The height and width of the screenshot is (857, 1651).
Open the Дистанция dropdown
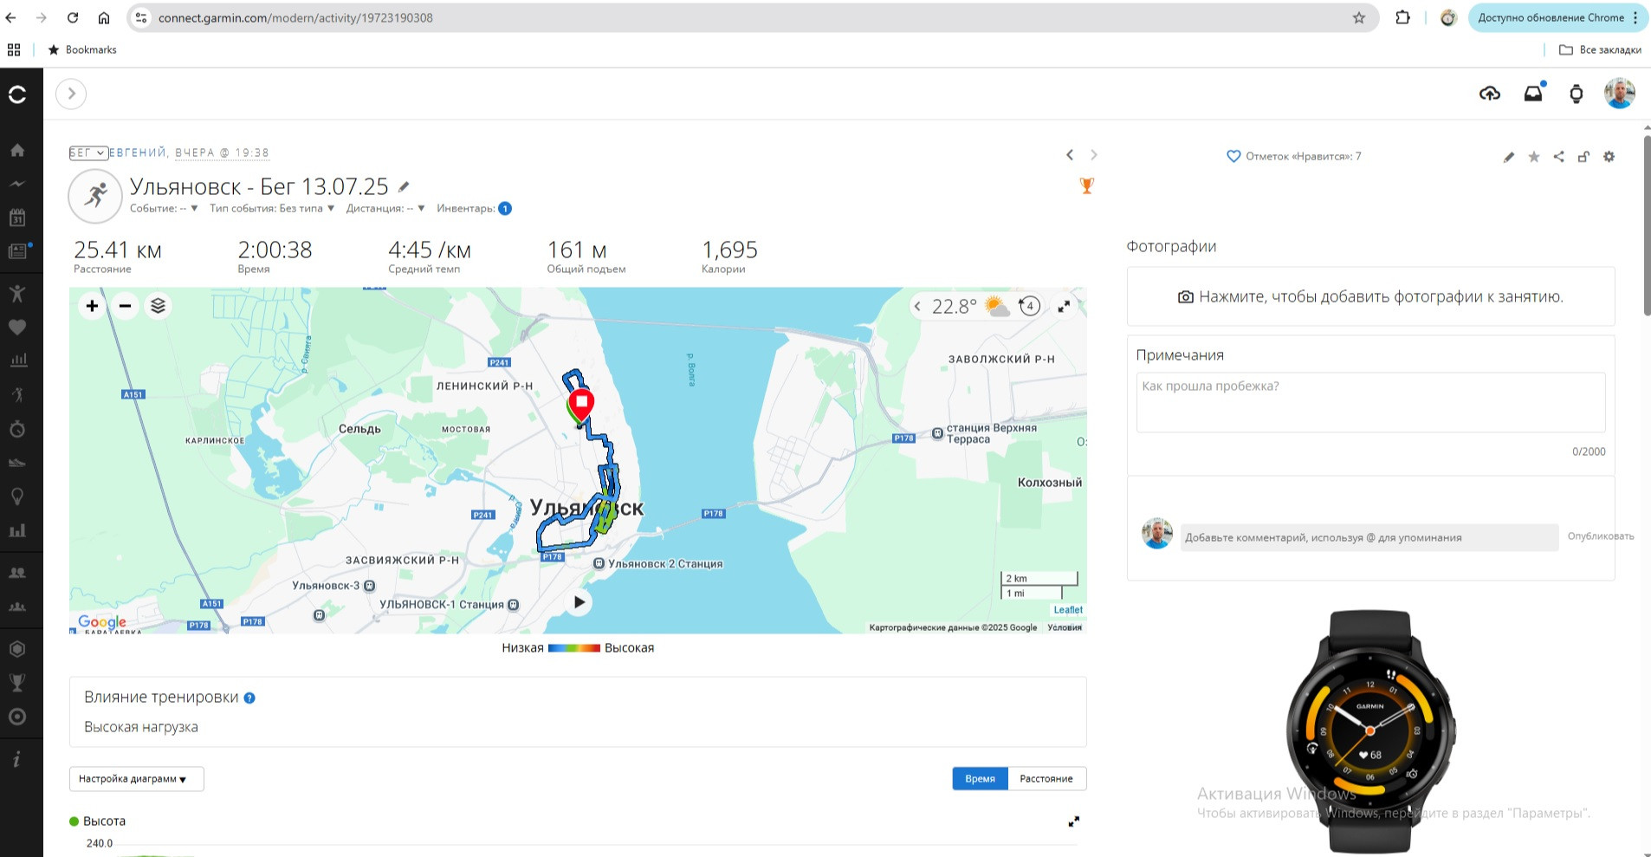(385, 209)
